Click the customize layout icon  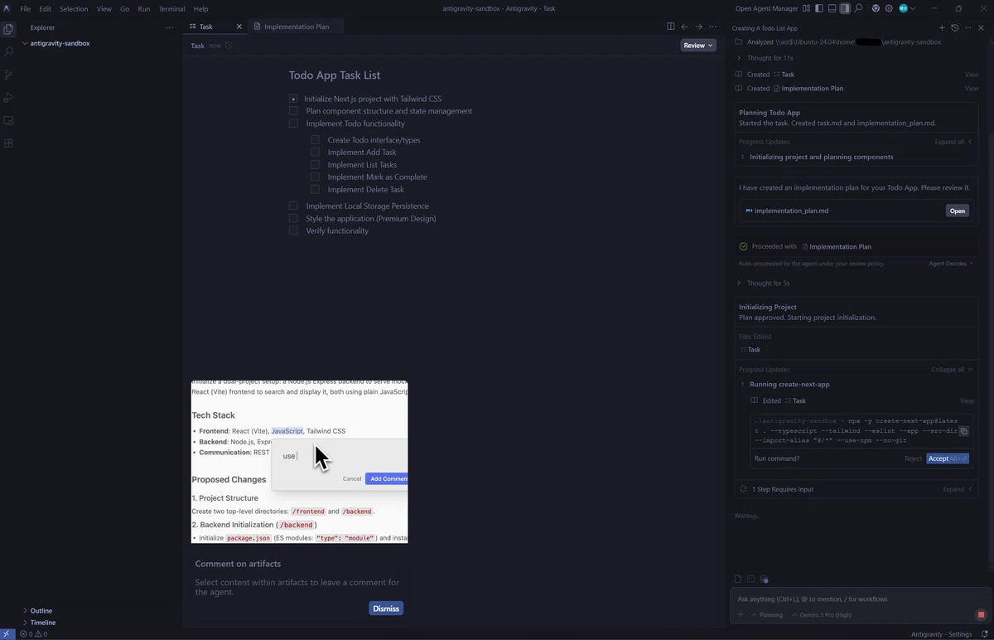click(806, 8)
